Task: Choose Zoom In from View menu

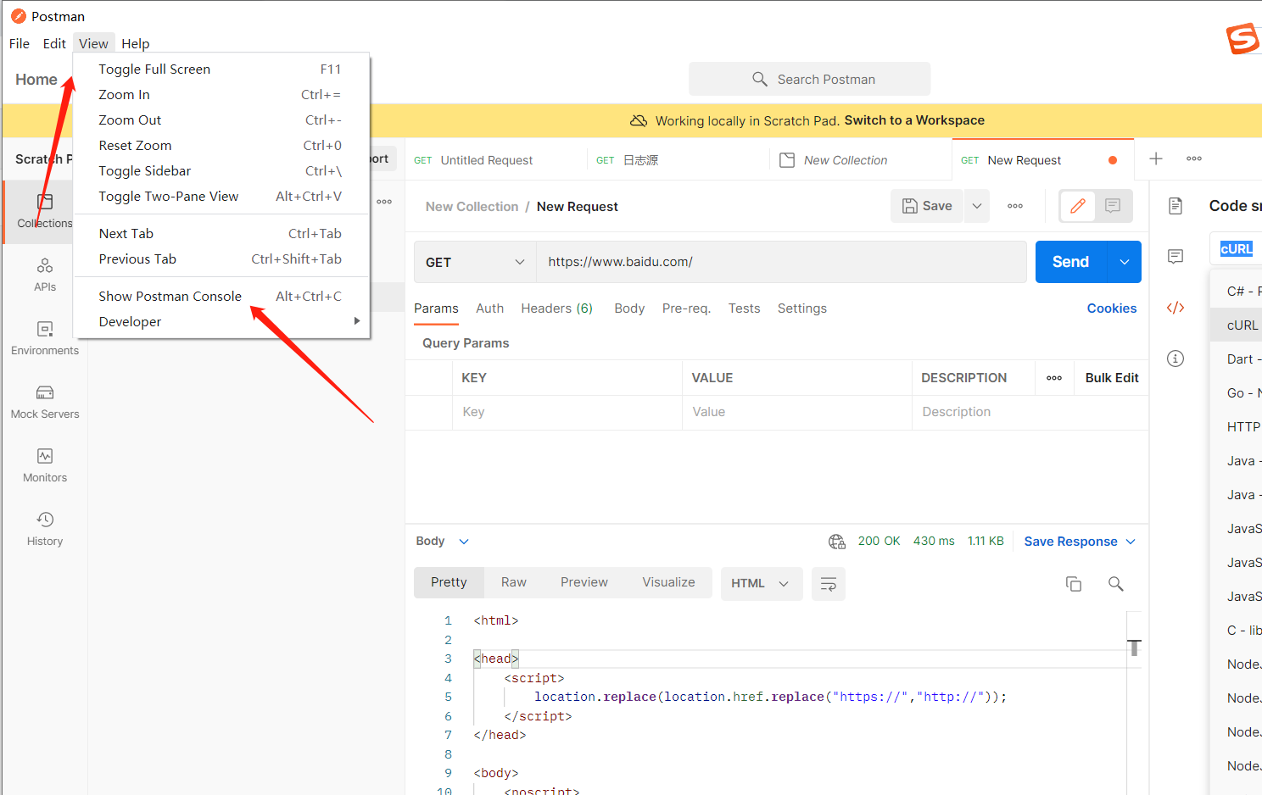Action: coord(222,95)
